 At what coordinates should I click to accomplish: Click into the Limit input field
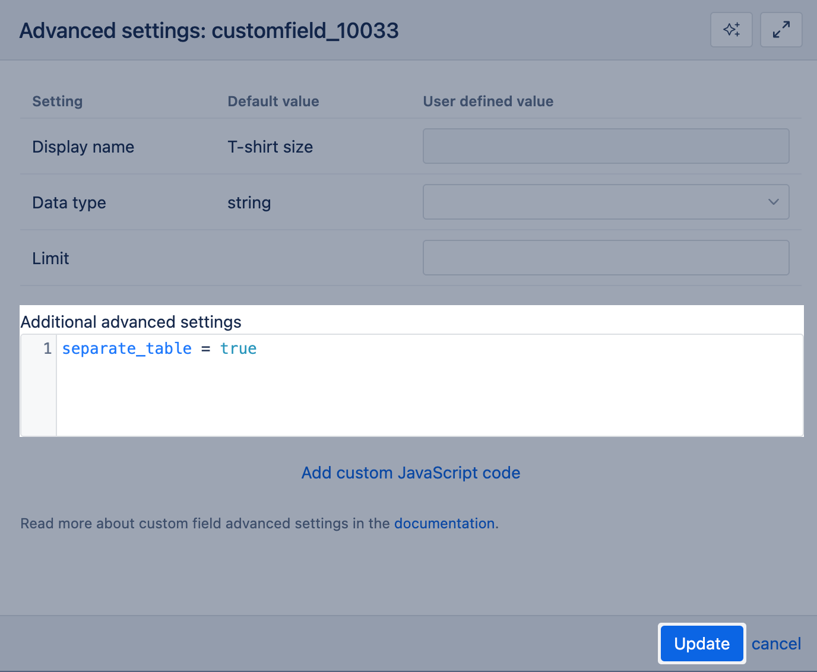click(606, 258)
